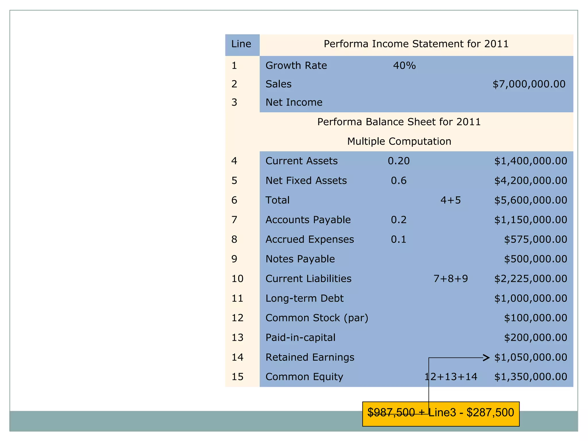Image resolution: width=588 pixels, height=441 pixels.
Task: Select 'Performa Balance Sheet for 2011' heading
Action: click(x=399, y=122)
